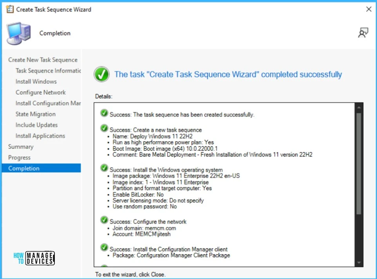
Task: Click 'Comment: Bare Metal Deployment' line
Action: click(x=212, y=155)
